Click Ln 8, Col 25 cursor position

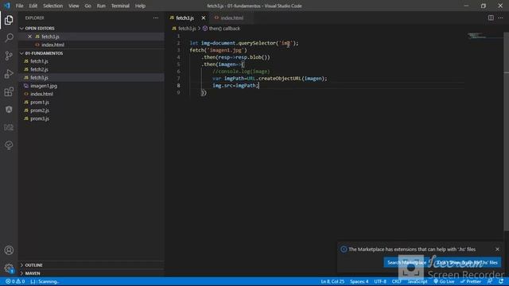click(332, 281)
